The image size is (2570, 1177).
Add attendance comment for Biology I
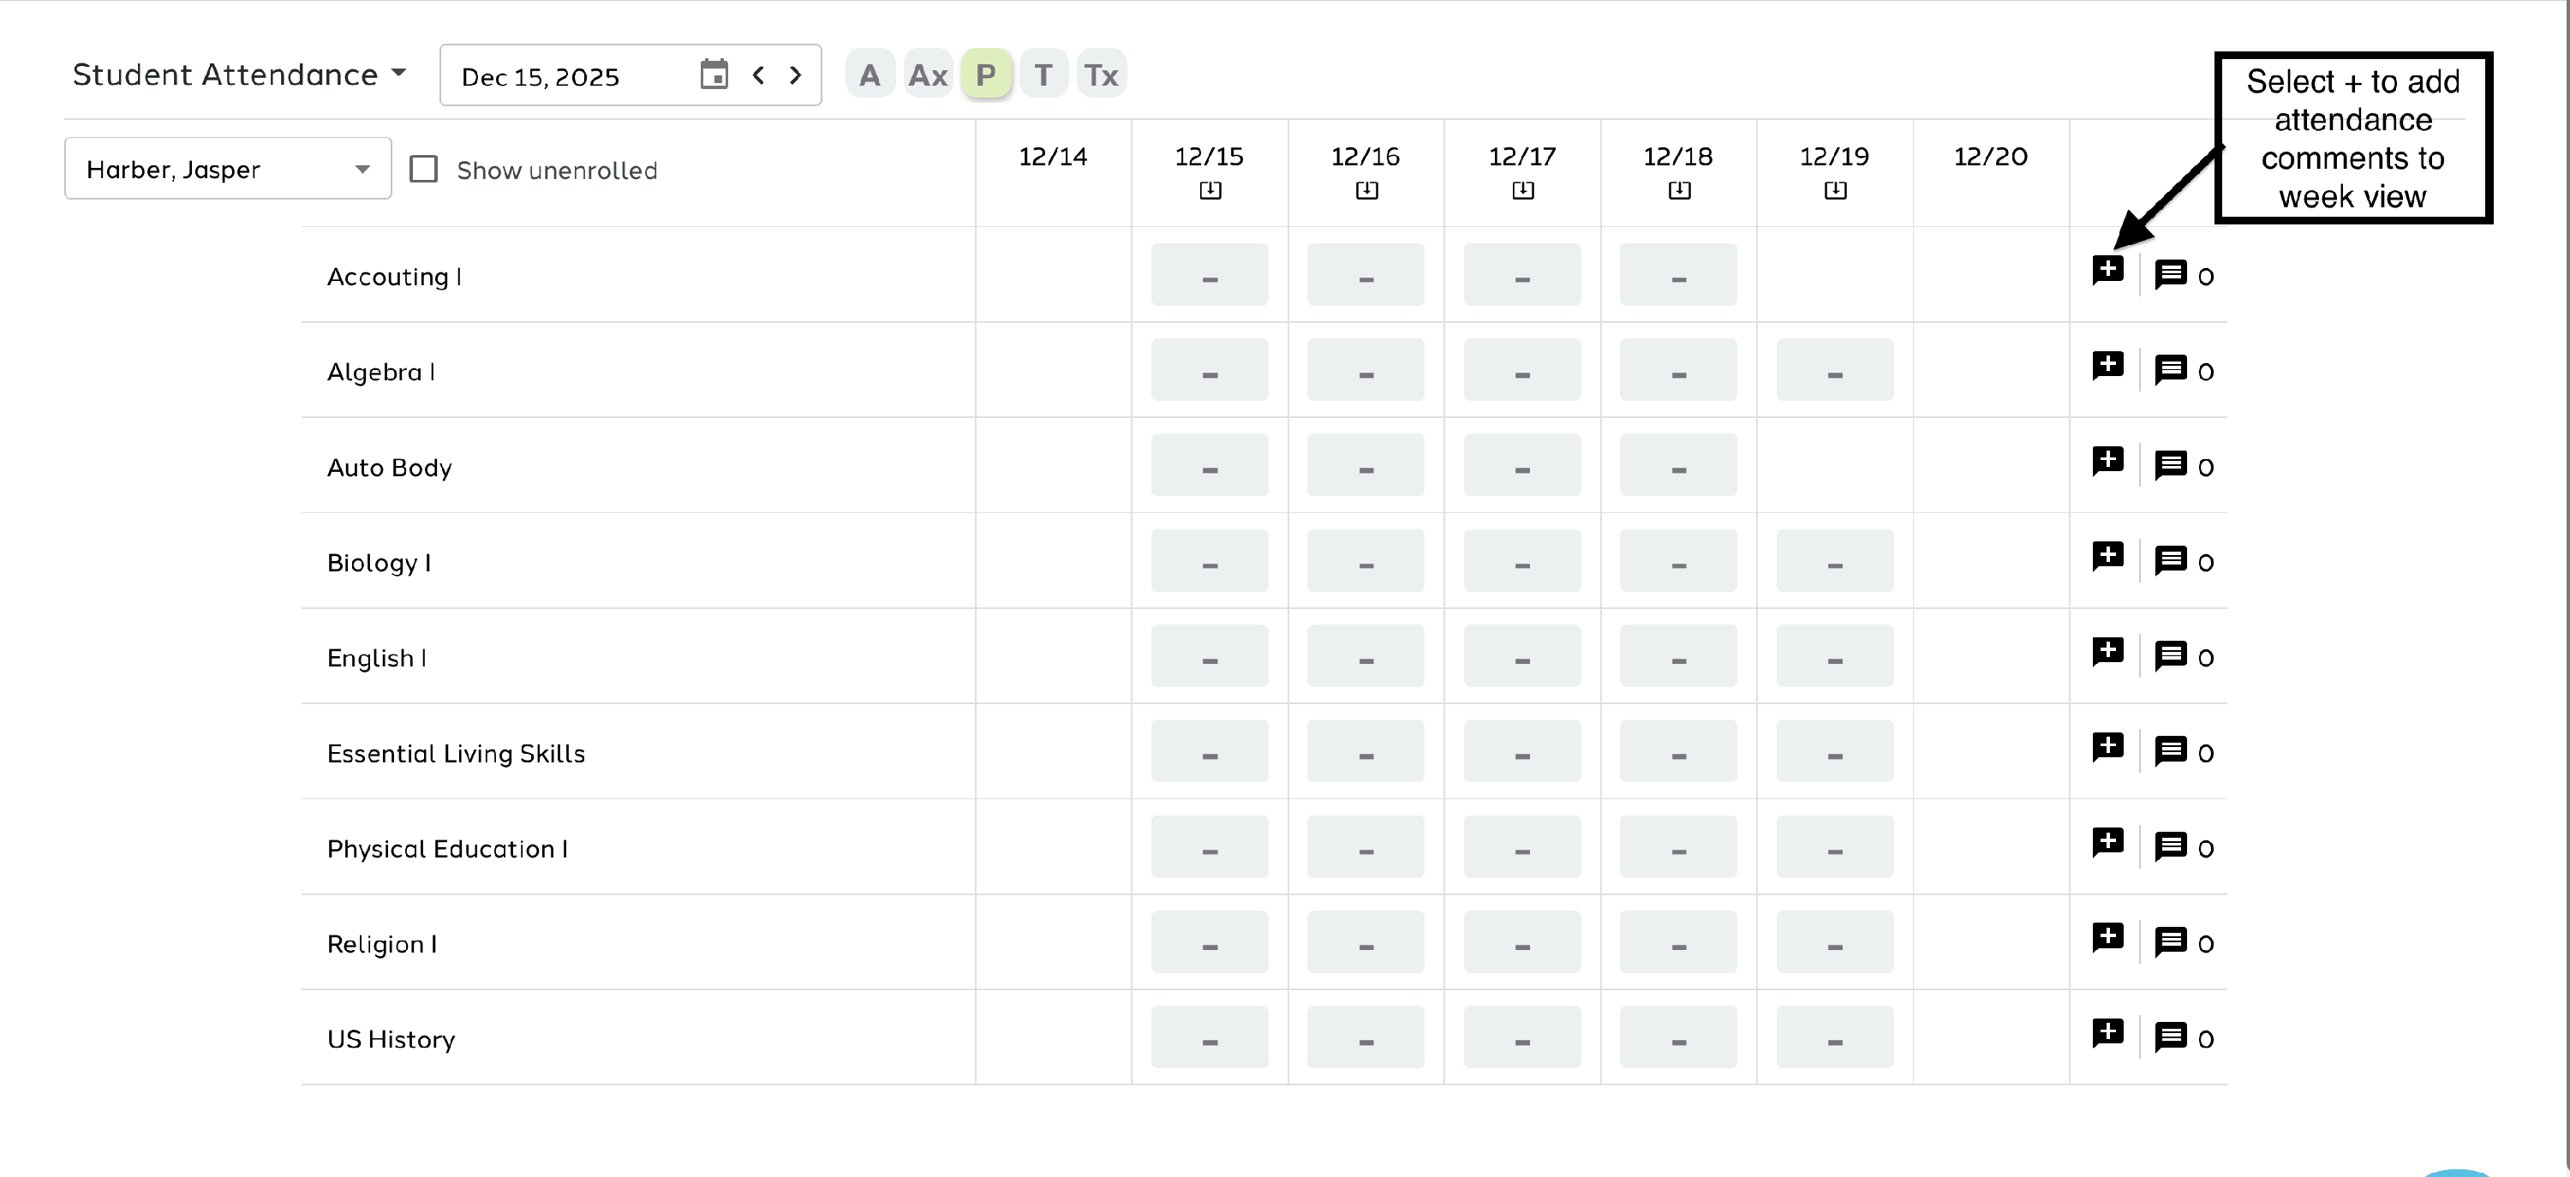pyautogui.click(x=2107, y=557)
